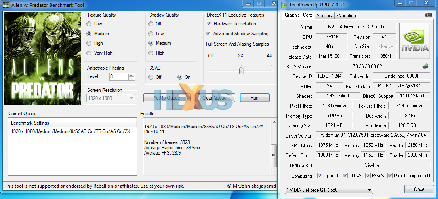
Task: Click the Average FPS: 28.9 result line
Action: tap(162, 153)
